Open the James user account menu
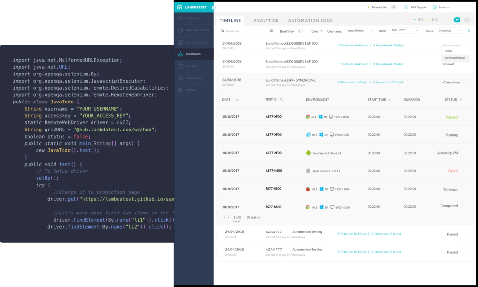This screenshot has height=287, width=478. tap(441, 7)
